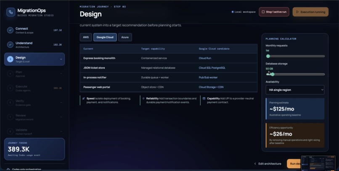The image size is (339, 171).
Task: Click the icon beside Reliability
Action: tap(143, 98)
